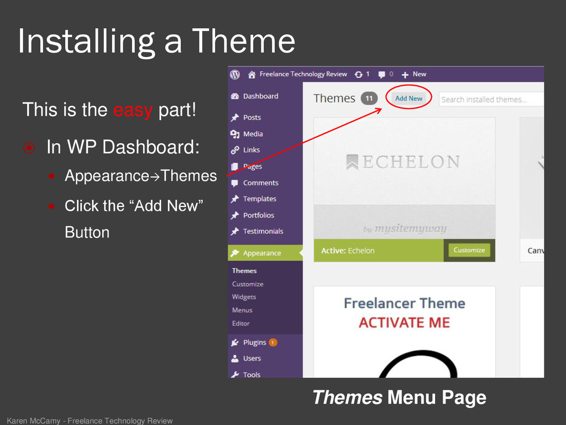Open the Users menu item

click(252, 359)
